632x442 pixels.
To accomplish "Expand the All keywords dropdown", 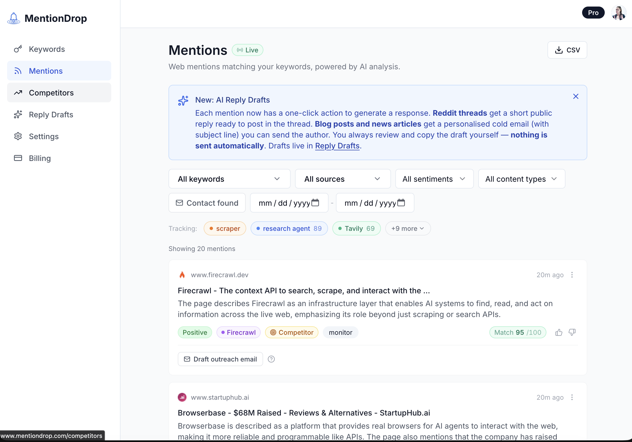I will click(229, 179).
